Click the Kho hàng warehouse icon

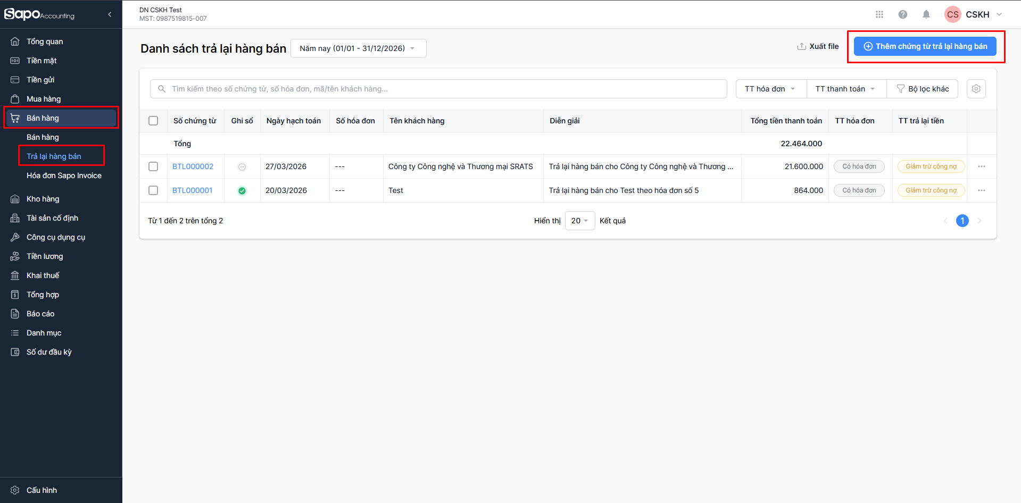pyautogui.click(x=15, y=199)
